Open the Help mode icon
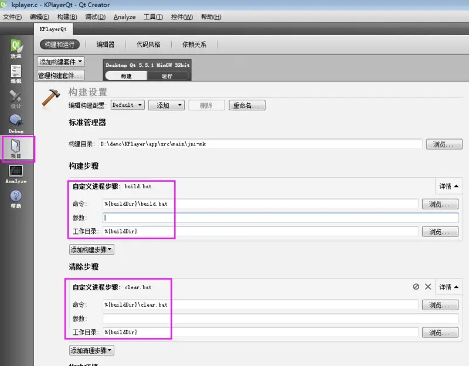The width and height of the screenshot is (469, 366). click(16, 199)
